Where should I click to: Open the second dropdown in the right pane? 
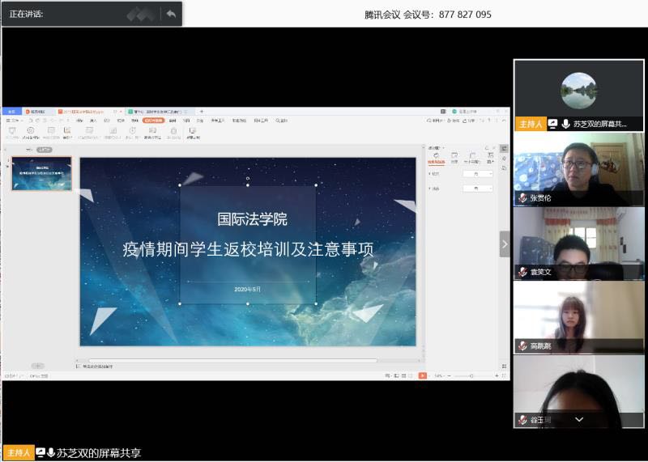[477, 189]
